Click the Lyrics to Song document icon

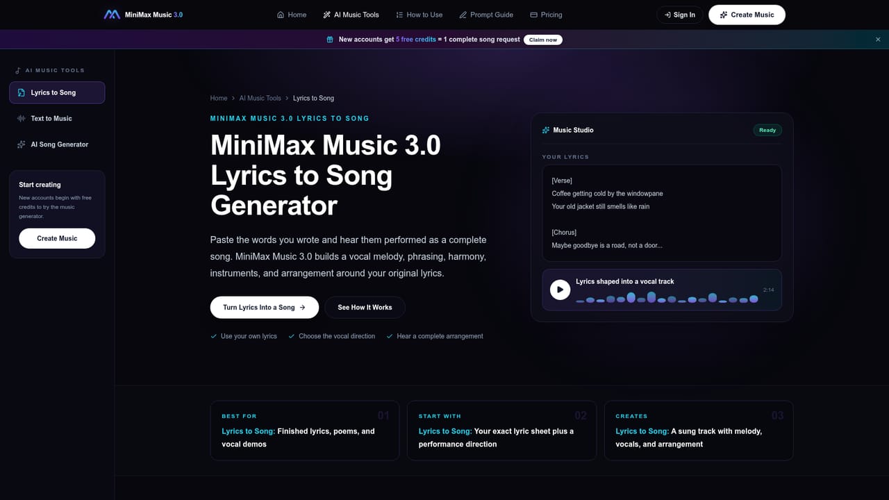pyautogui.click(x=22, y=92)
